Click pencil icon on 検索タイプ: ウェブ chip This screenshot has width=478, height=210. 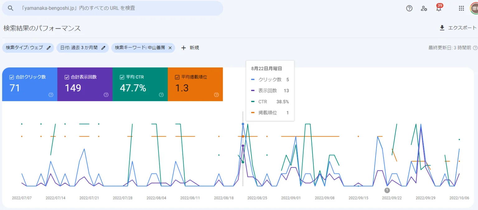(x=49, y=48)
